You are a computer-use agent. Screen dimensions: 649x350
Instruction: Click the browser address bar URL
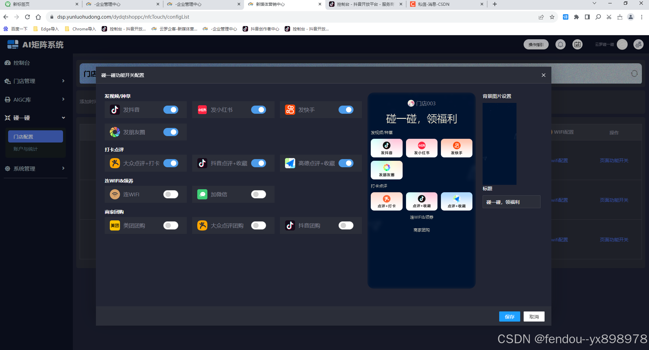[x=123, y=17]
